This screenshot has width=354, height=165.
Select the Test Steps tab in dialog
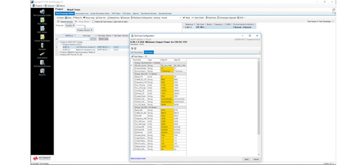tap(149, 52)
